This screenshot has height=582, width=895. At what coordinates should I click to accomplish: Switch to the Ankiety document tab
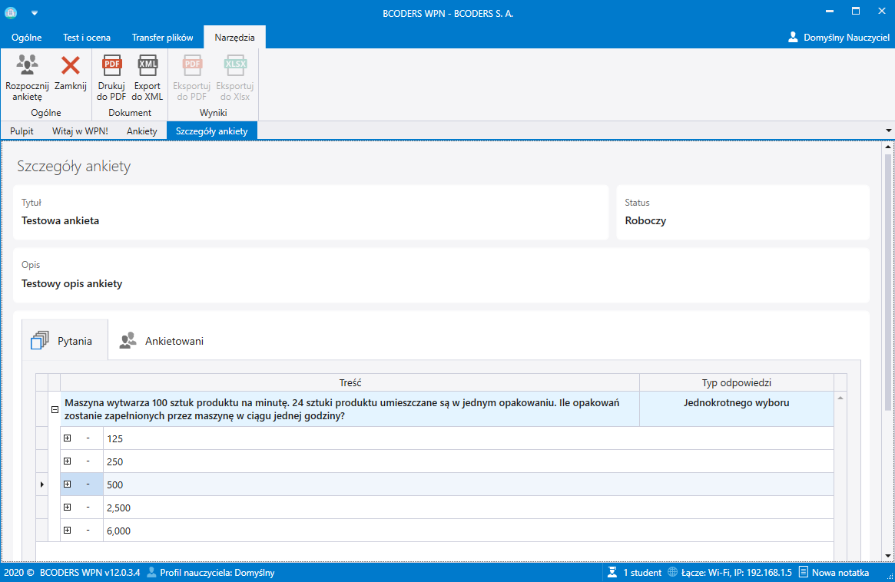click(x=142, y=131)
